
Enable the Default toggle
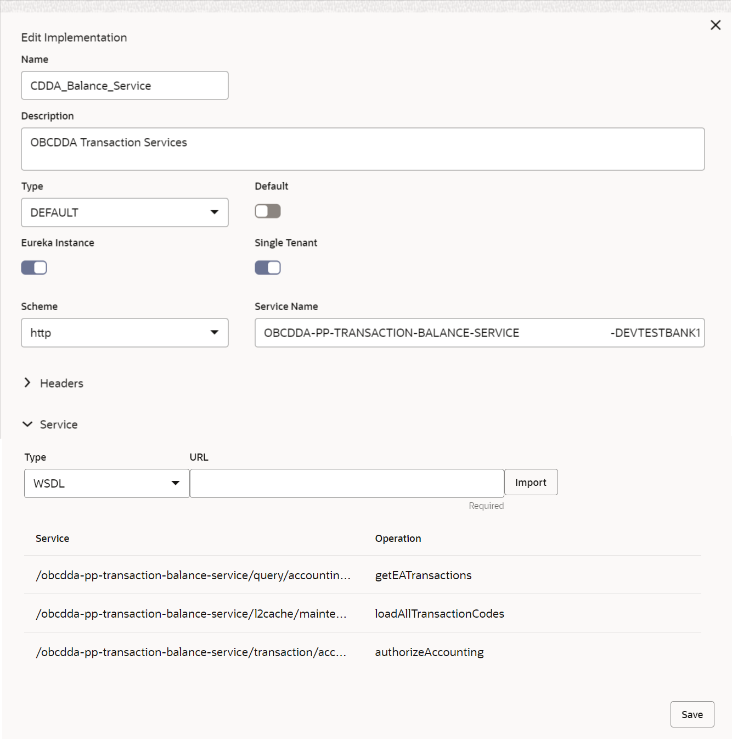(x=267, y=211)
